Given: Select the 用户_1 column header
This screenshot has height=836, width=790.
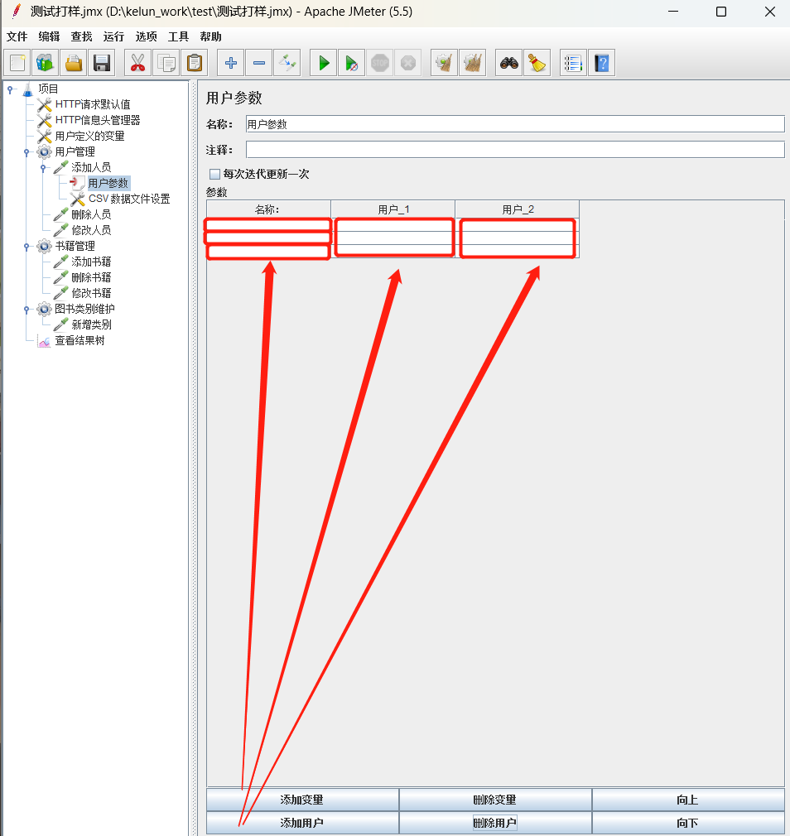Looking at the screenshot, I should (x=393, y=209).
